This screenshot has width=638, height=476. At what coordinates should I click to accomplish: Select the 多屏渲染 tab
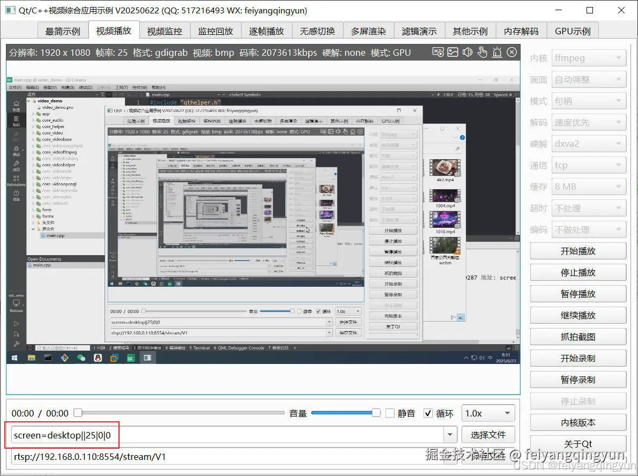coord(368,31)
